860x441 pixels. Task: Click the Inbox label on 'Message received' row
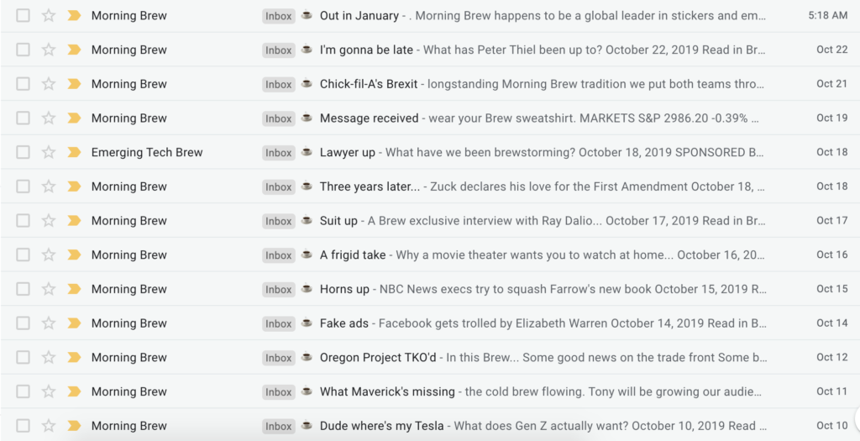(x=279, y=118)
